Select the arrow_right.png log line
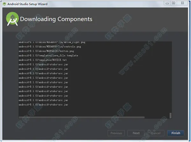 click(x=52, y=42)
